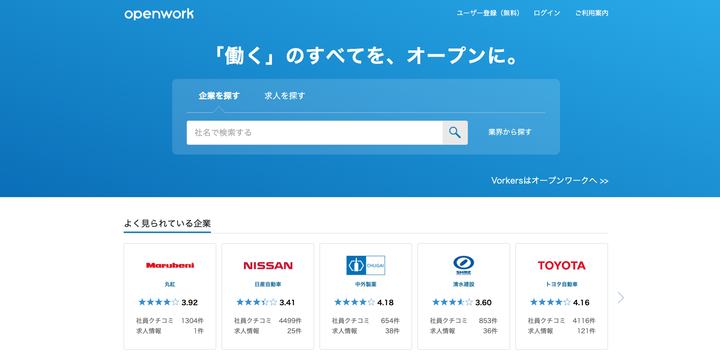Click the よく見られている企業 heading
The width and height of the screenshot is (720, 356).
(x=167, y=224)
